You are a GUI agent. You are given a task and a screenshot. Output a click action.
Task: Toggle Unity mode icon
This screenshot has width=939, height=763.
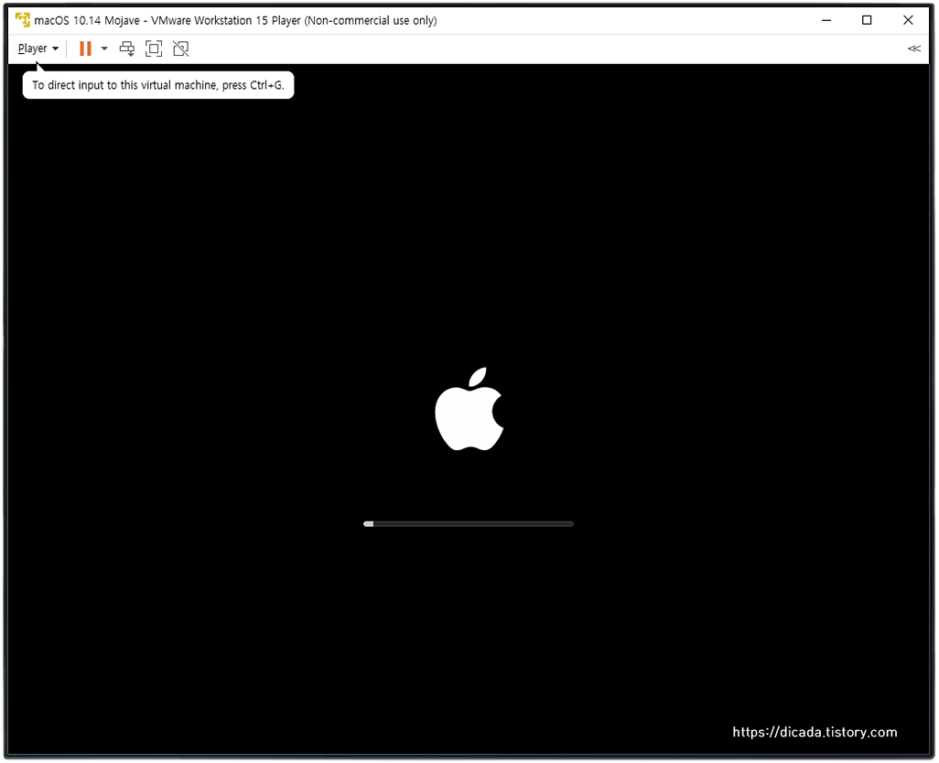click(181, 48)
